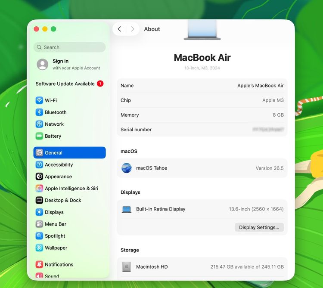
Task: Go forward using the right chevron
Action: (133, 29)
